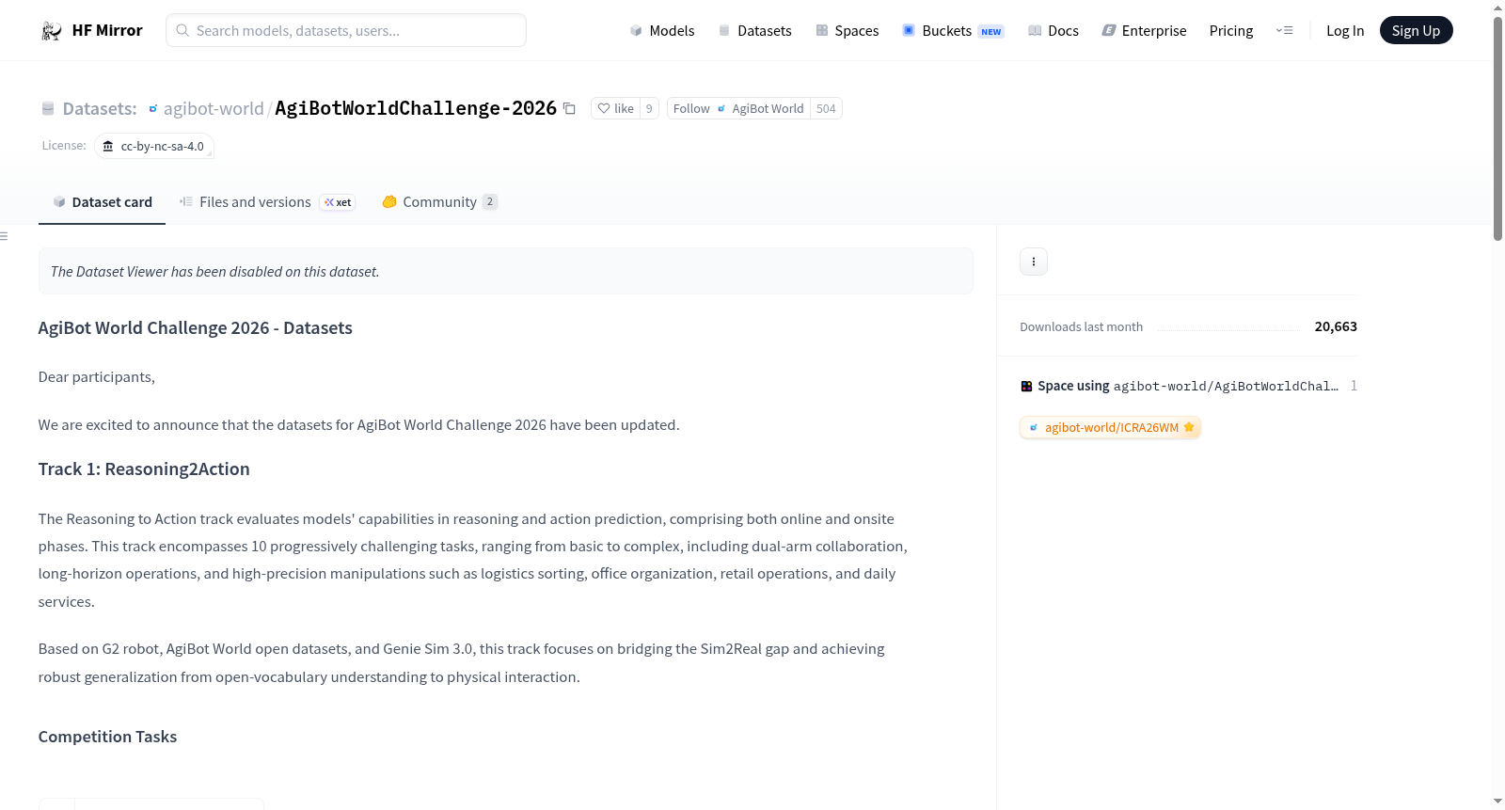Click the search magnifier icon
This screenshot has width=1505, height=810.
(x=182, y=30)
